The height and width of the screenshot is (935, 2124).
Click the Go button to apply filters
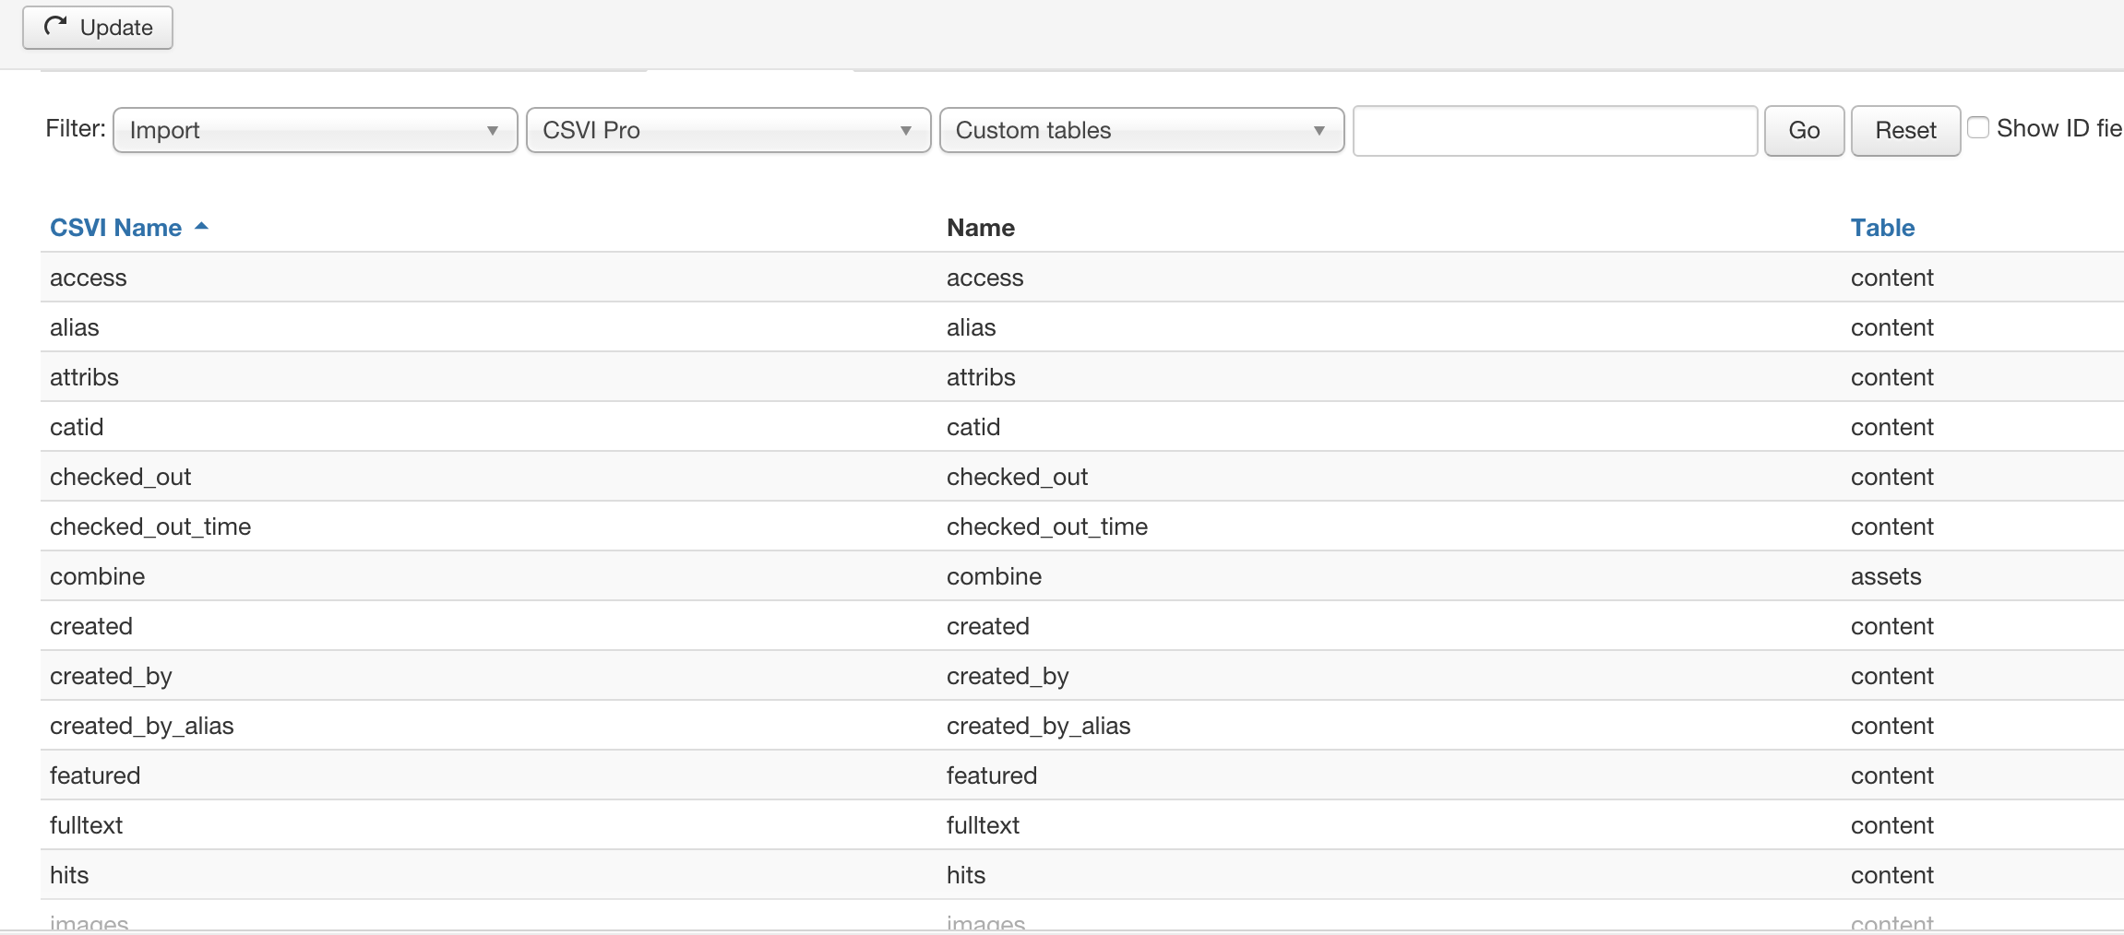pos(1803,130)
